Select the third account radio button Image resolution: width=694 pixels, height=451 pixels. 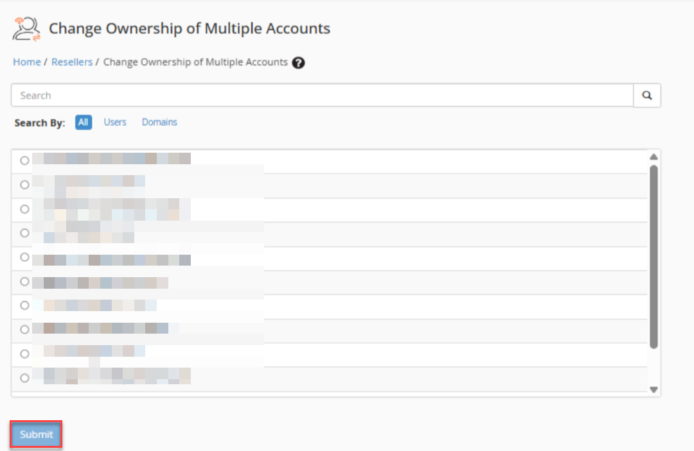(x=25, y=209)
